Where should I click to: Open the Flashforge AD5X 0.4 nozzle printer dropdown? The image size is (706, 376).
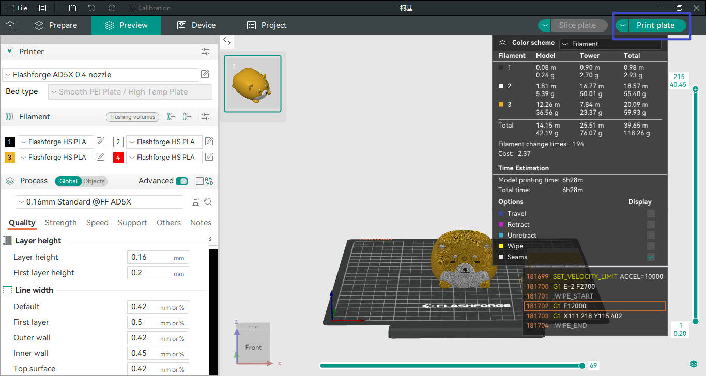click(101, 75)
